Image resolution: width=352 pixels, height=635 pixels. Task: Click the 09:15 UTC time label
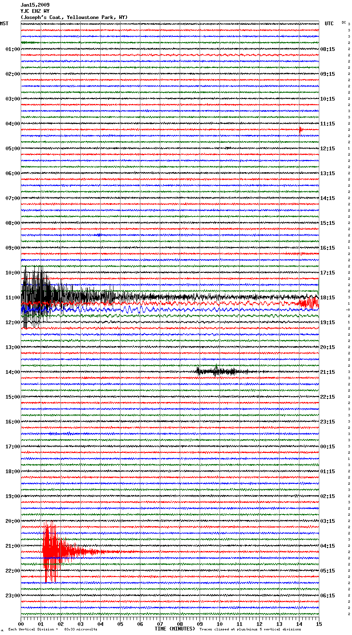pos(328,74)
